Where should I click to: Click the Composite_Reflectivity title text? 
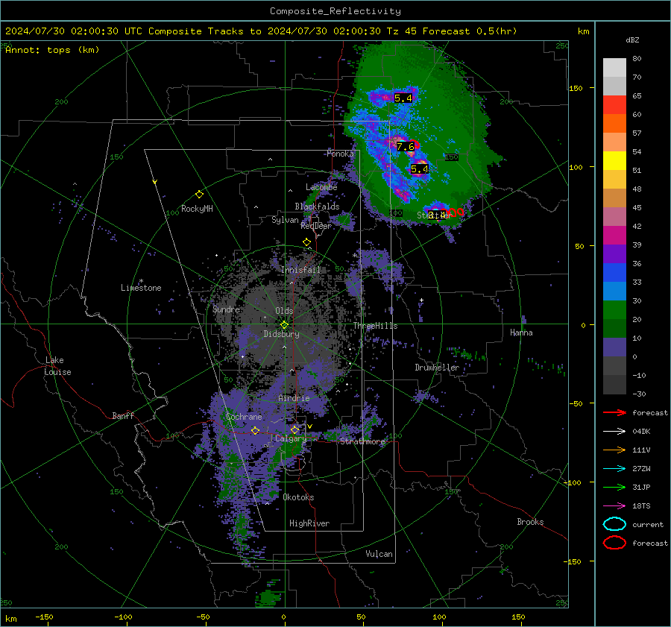pyautogui.click(x=335, y=11)
